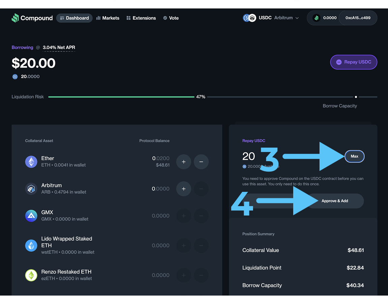
Task: Click the GMX token icon
Action: coord(31,216)
